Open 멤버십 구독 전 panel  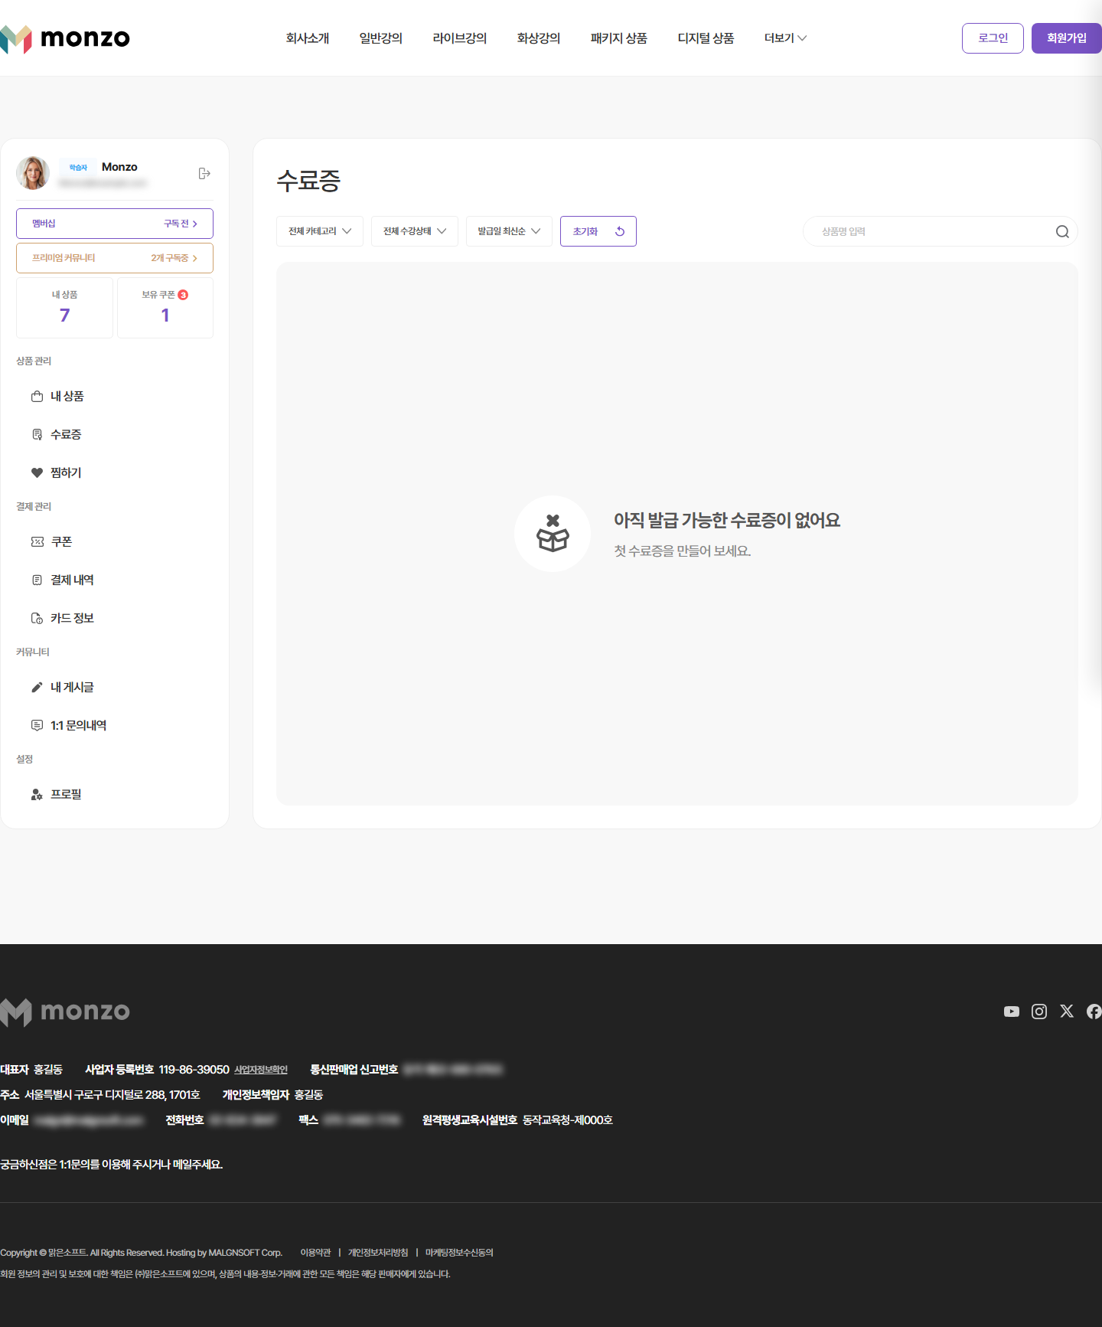coord(115,224)
